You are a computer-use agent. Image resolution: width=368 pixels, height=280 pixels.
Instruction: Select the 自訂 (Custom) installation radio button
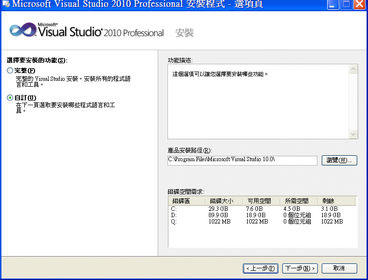point(10,98)
